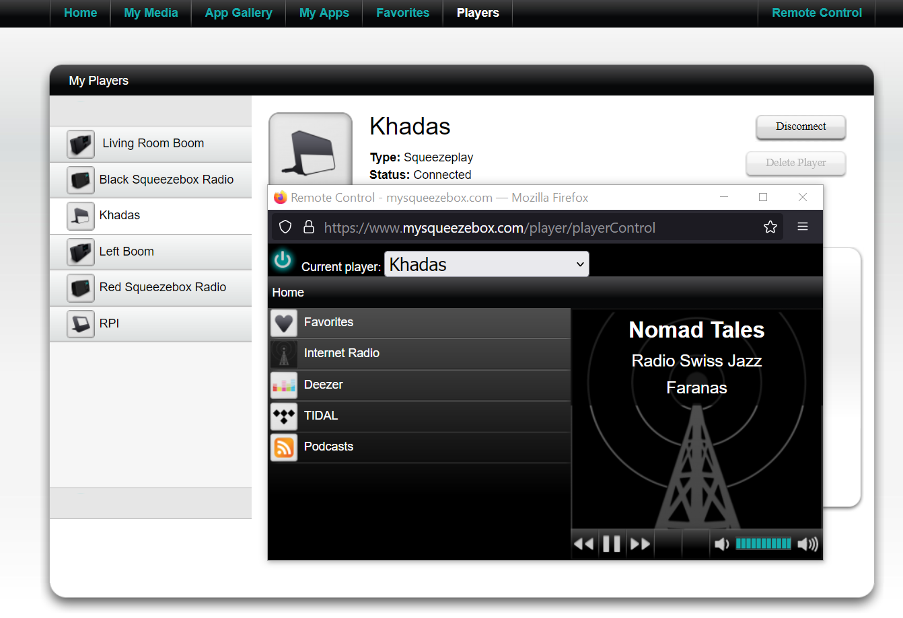
Task: Open the My Apps tab
Action: point(324,13)
